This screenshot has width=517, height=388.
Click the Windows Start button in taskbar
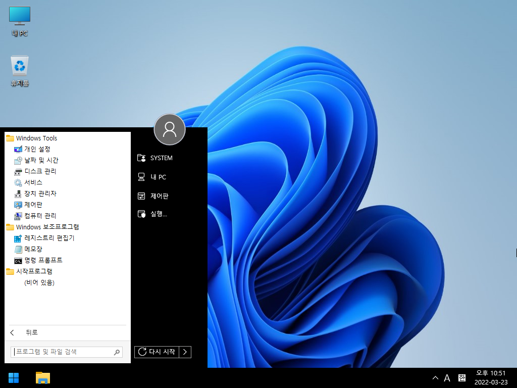point(14,378)
